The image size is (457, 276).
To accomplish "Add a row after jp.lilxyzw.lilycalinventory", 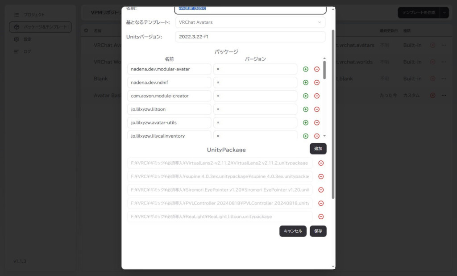I will (305, 136).
